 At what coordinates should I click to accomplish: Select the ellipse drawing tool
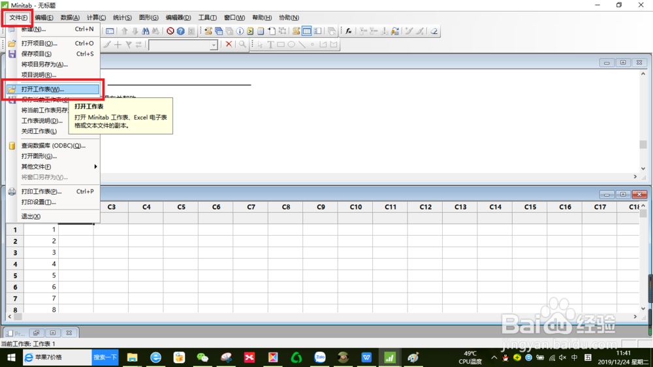291,44
